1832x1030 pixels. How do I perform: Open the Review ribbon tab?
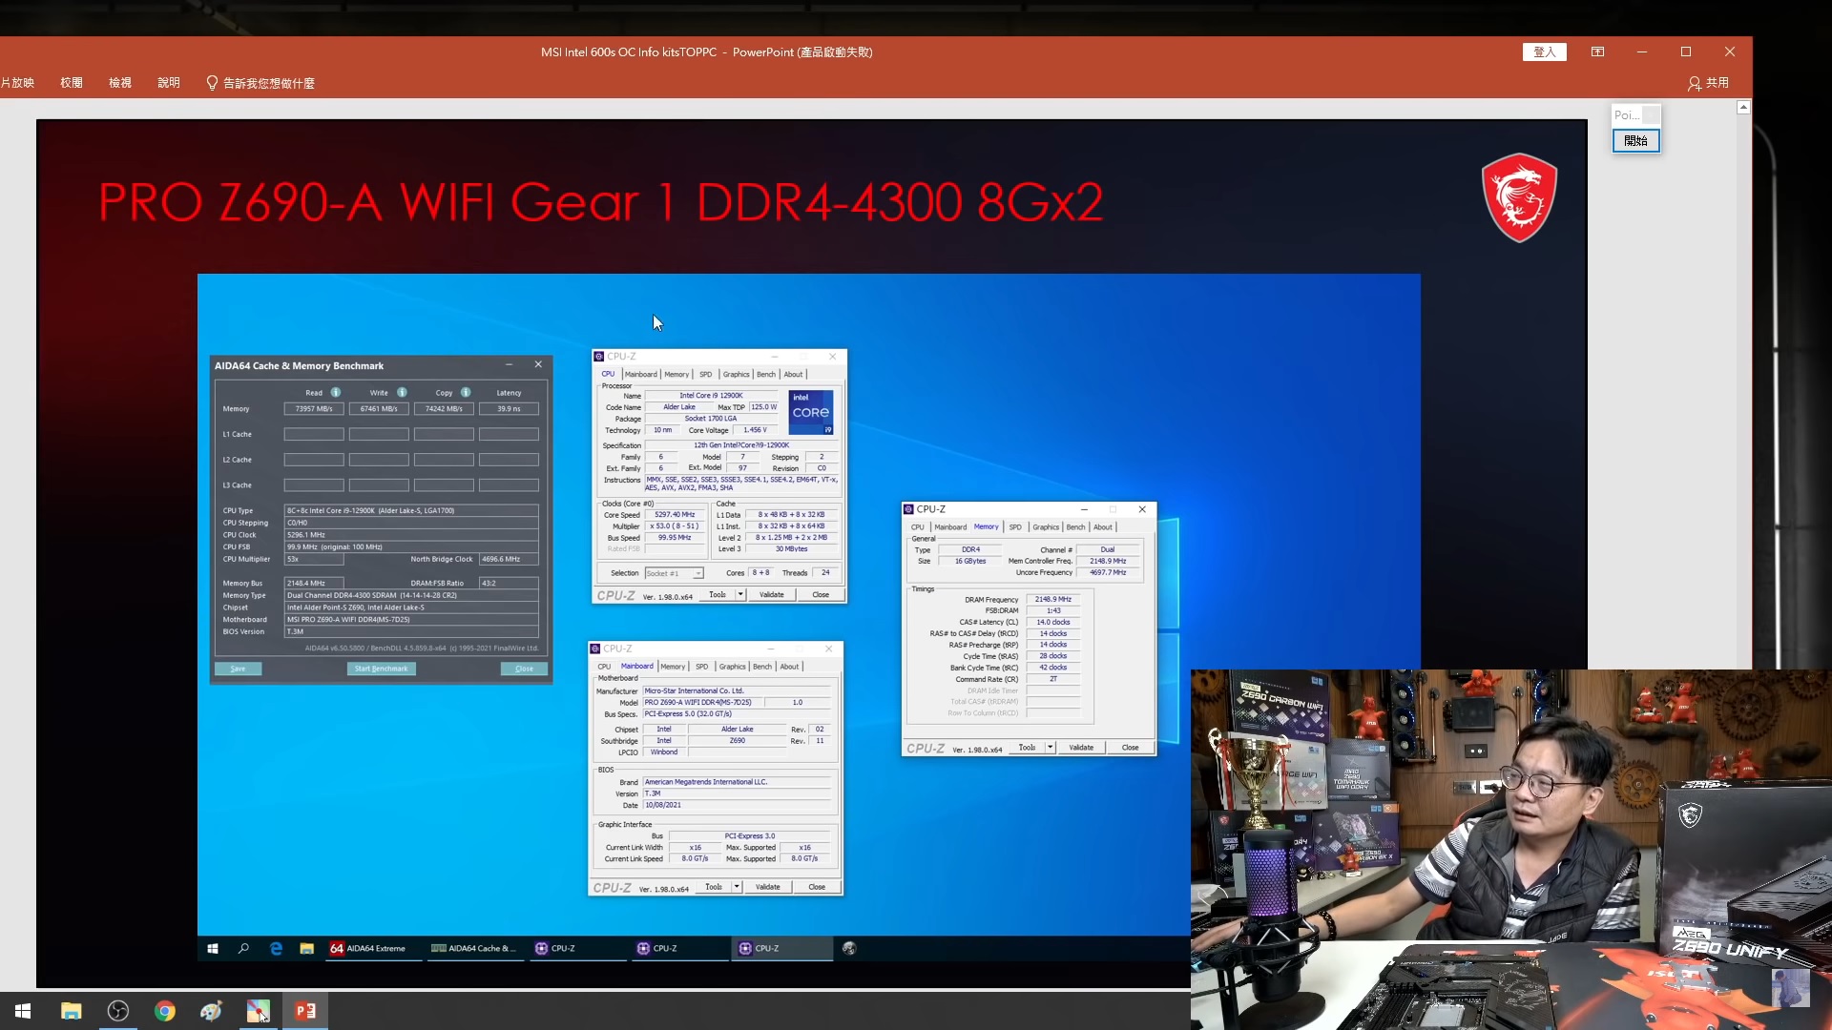72,83
